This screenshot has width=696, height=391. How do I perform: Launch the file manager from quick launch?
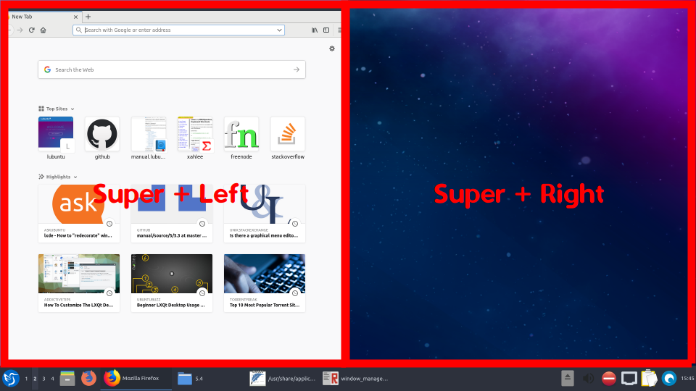coord(68,378)
